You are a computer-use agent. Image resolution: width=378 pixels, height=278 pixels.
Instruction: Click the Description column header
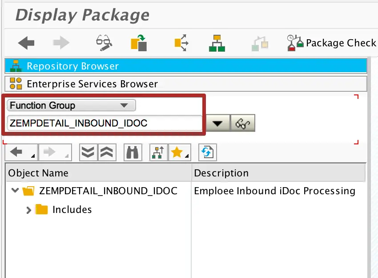(278, 173)
